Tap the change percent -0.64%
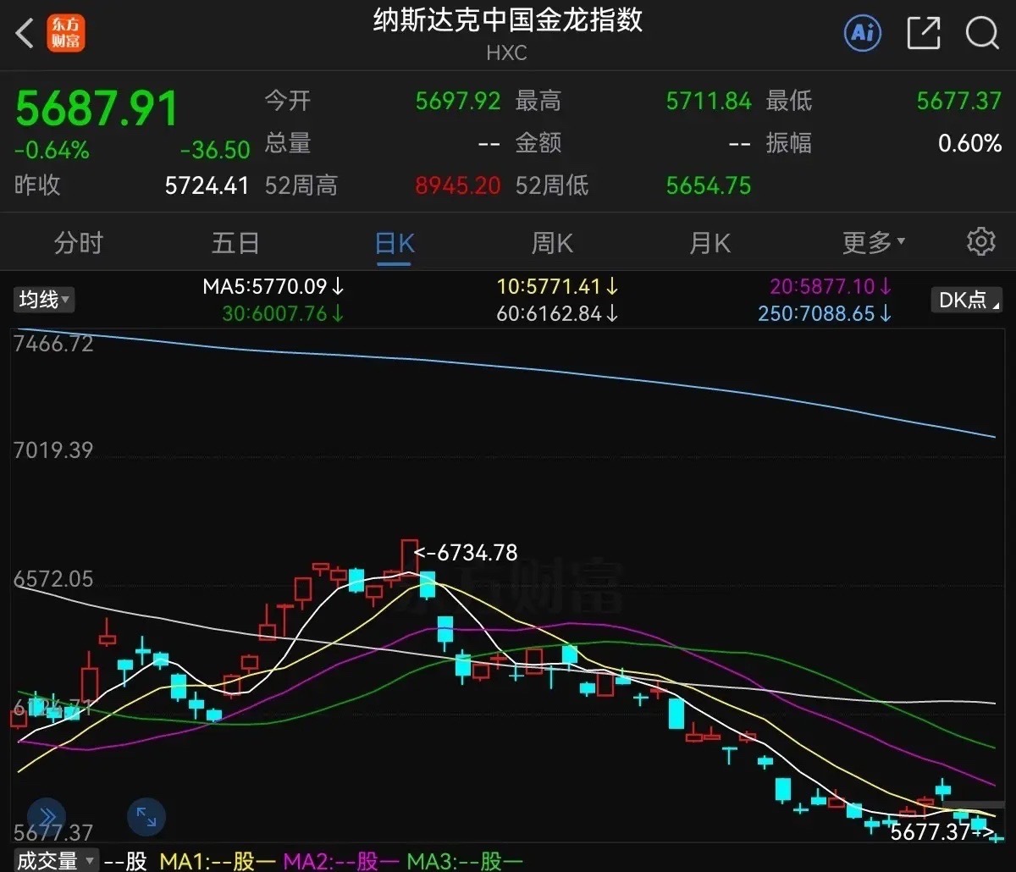Viewport: 1016px width, 872px height. coord(52,151)
